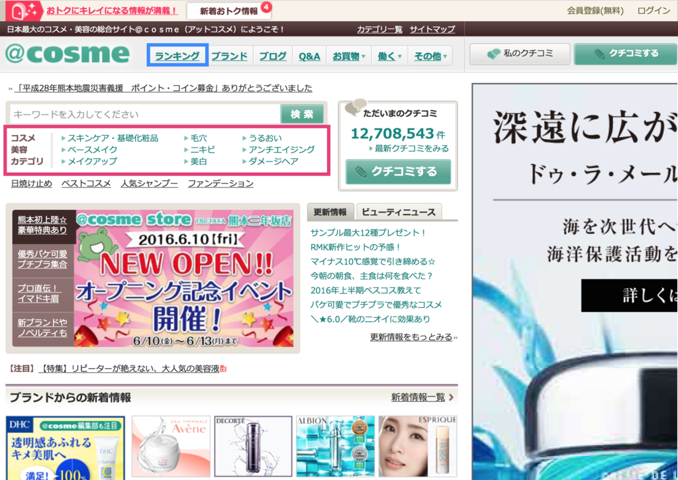
Task: Click 更新情報をもっとみる link
Action: pyautogui.click(x=411, y=337)
